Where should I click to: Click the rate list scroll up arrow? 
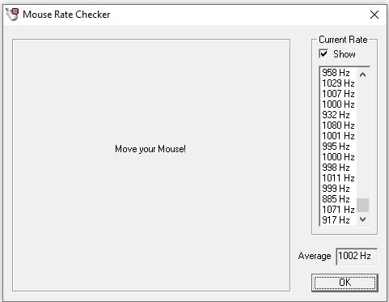click(363, 74)
